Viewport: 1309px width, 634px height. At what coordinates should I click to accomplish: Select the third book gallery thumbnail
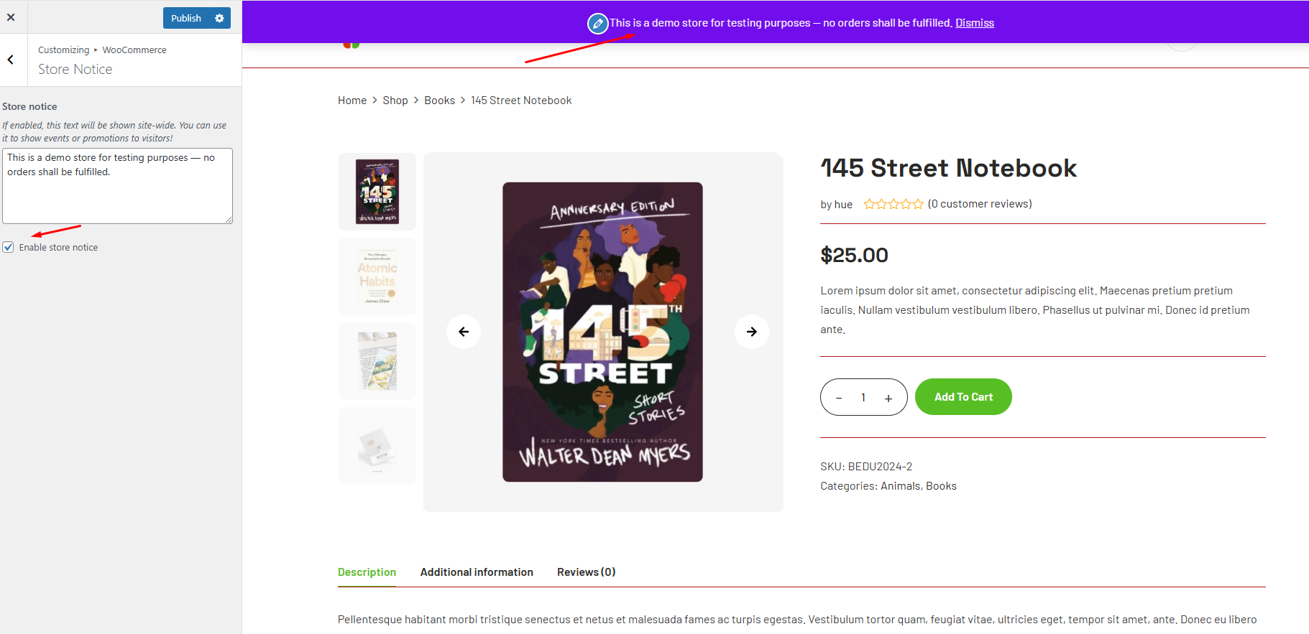pos(377,361)
